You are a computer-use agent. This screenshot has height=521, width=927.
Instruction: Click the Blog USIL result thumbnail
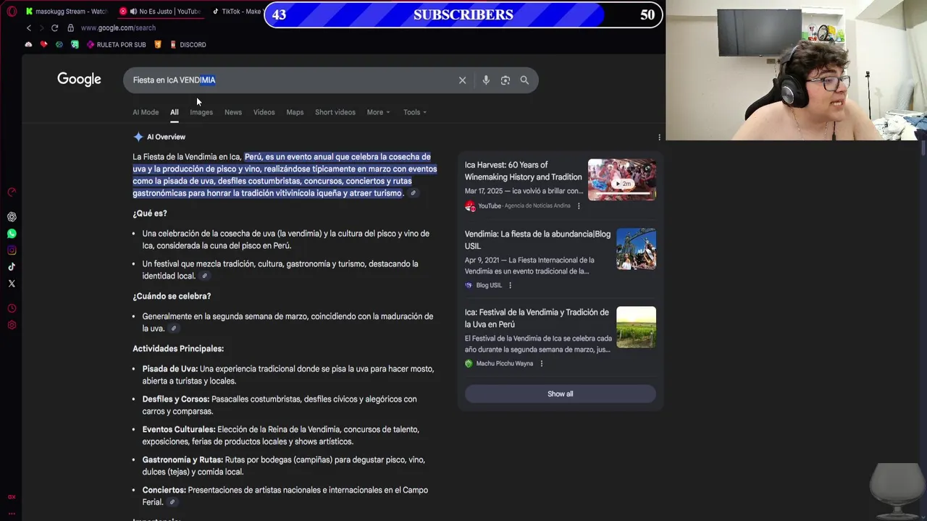click(636, 249)
